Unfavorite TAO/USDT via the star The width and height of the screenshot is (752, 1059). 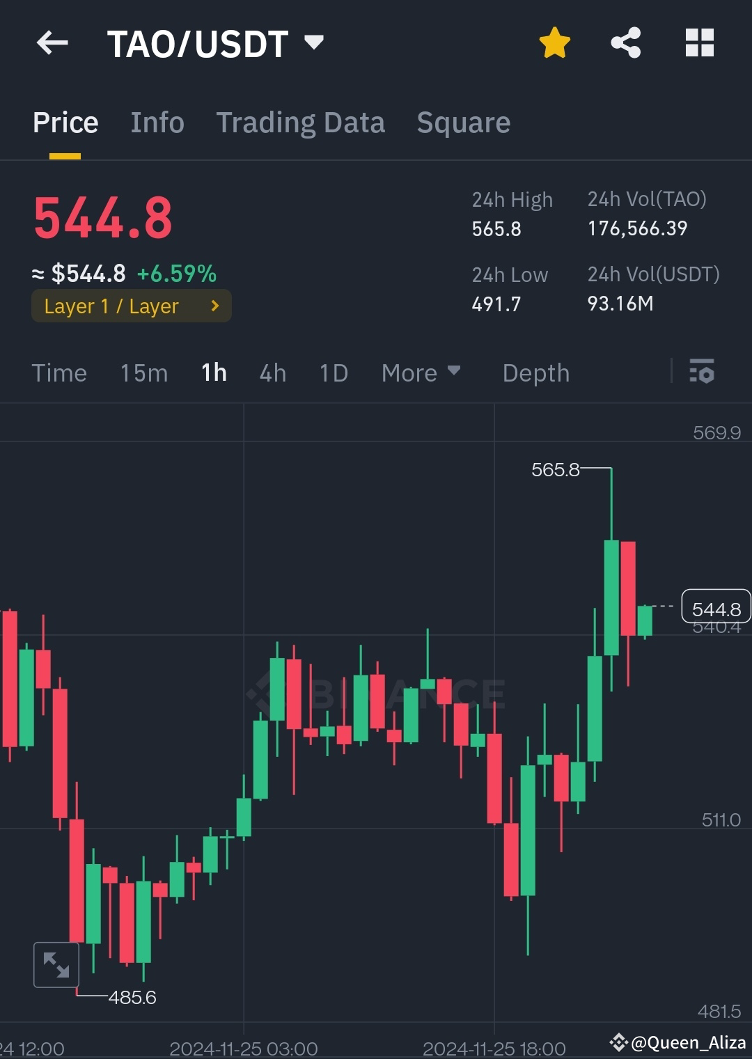click(554, 42)
